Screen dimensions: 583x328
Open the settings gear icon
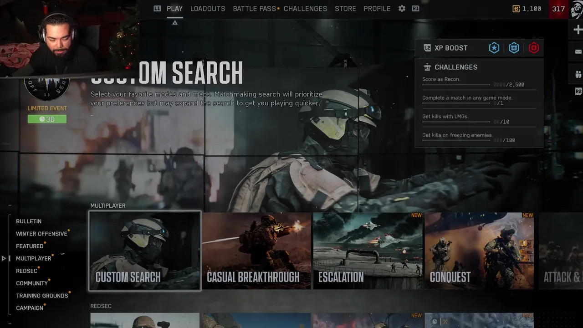(402, 9)
